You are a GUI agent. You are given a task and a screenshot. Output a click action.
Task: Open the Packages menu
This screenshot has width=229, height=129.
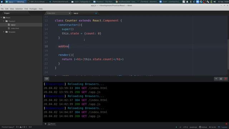(x=33, y=9)
